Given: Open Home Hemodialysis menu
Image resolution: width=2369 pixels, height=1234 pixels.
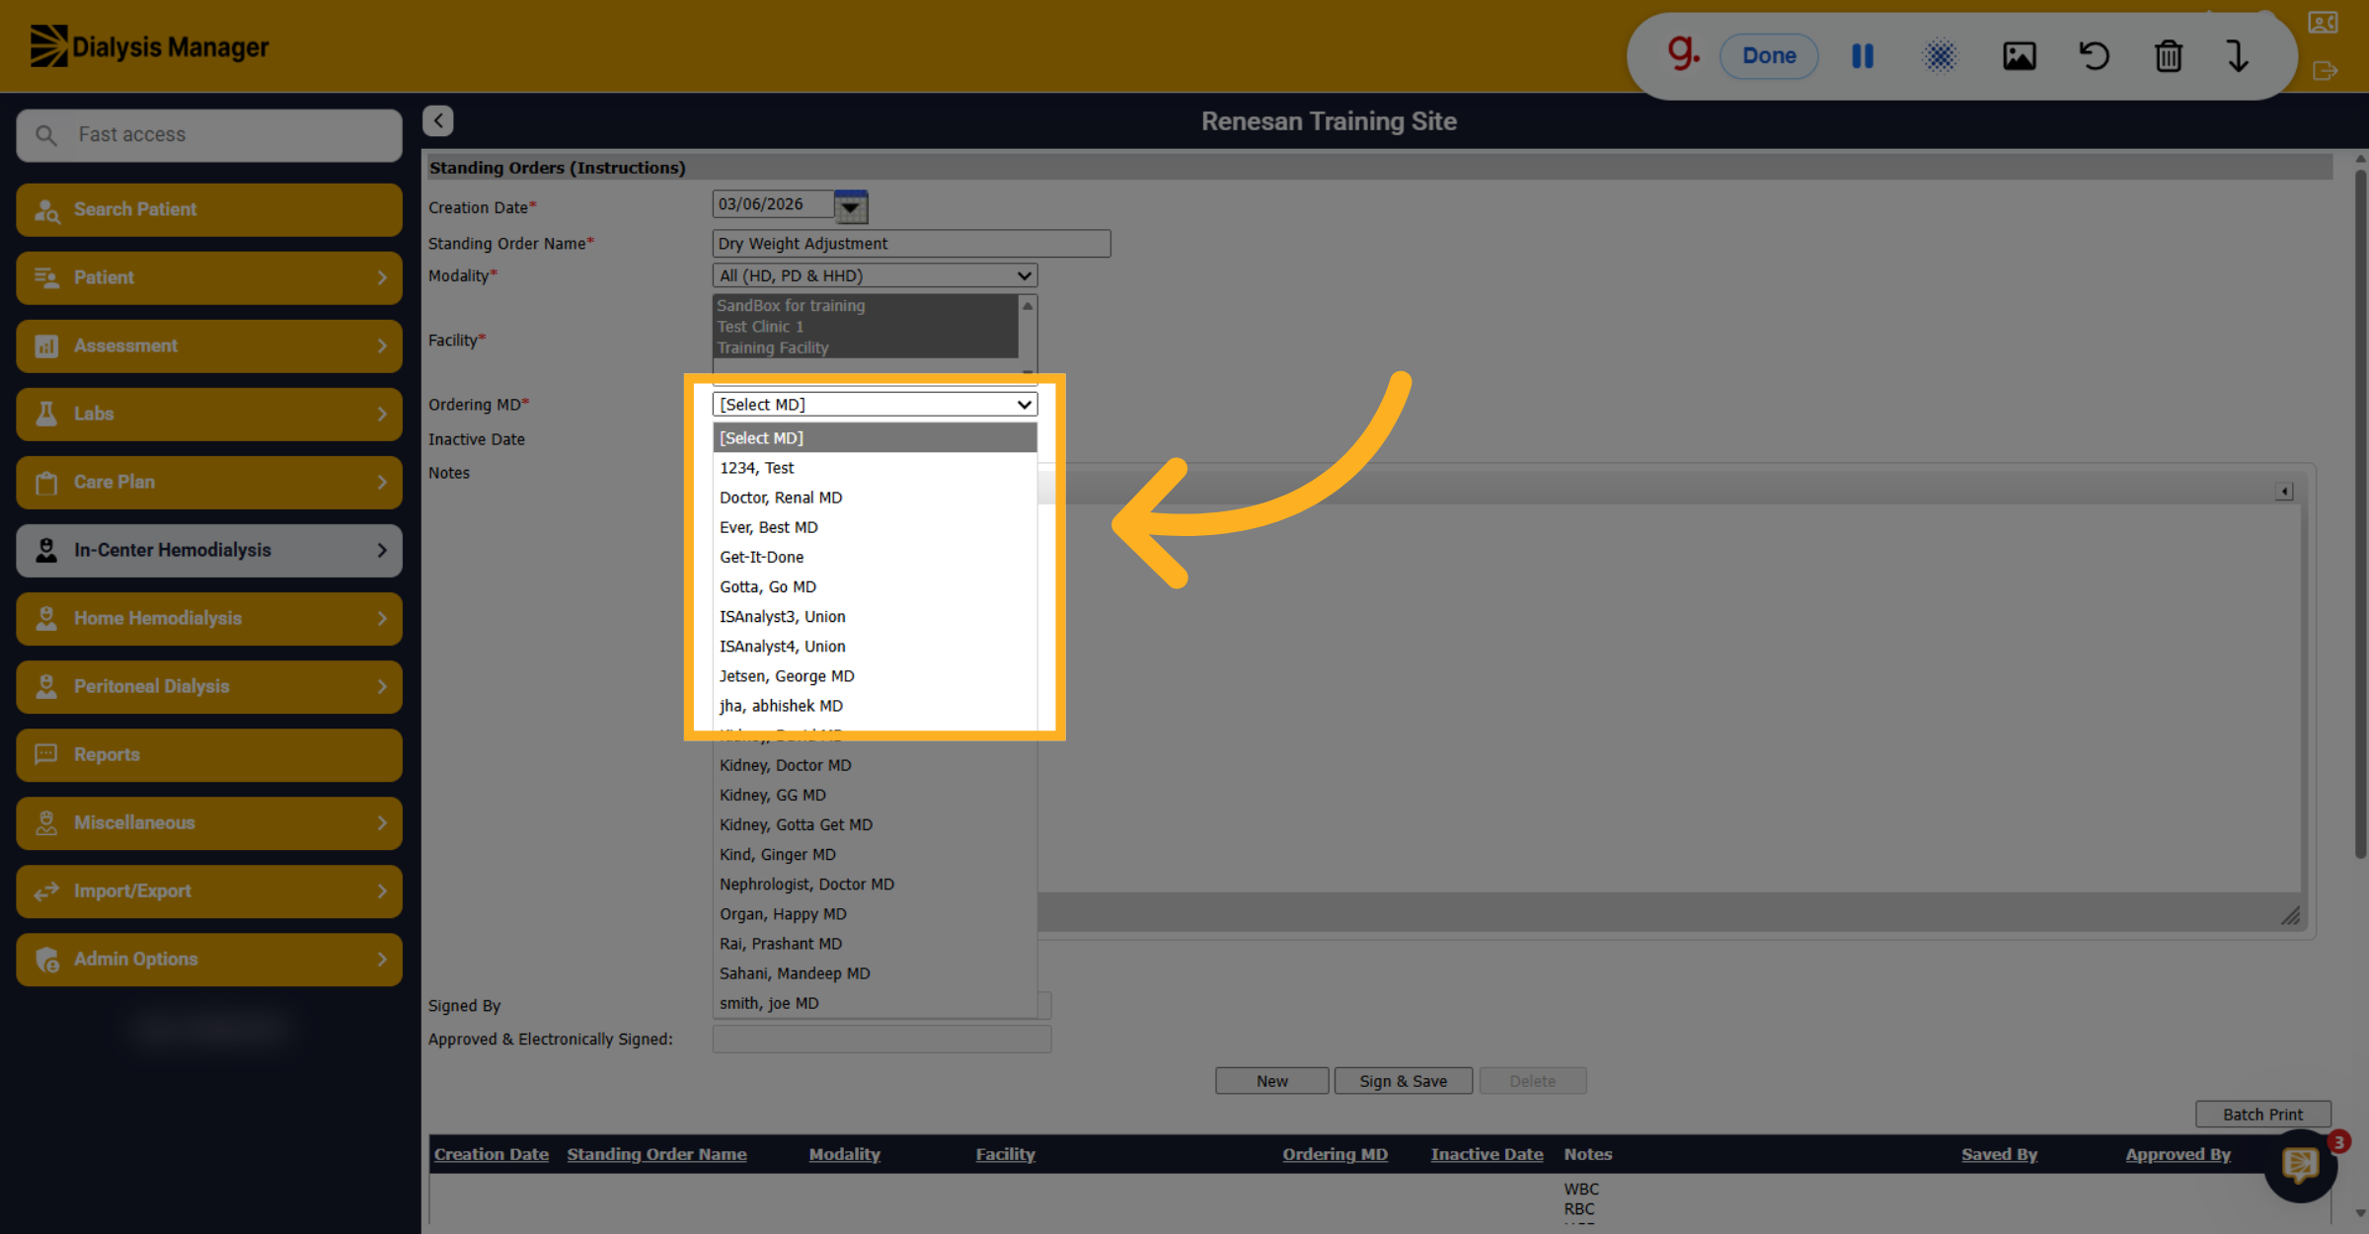Looking at the screenshot, I should click(x=209, y=618).
